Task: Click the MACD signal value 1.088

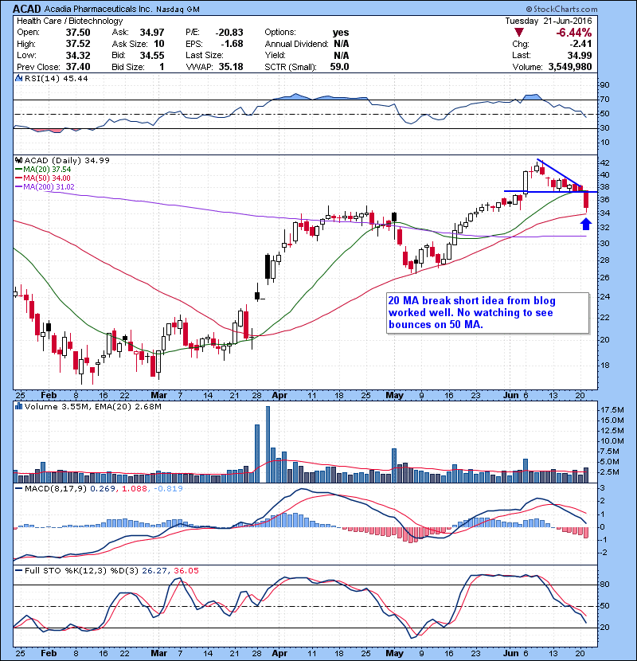Action: 134,489
